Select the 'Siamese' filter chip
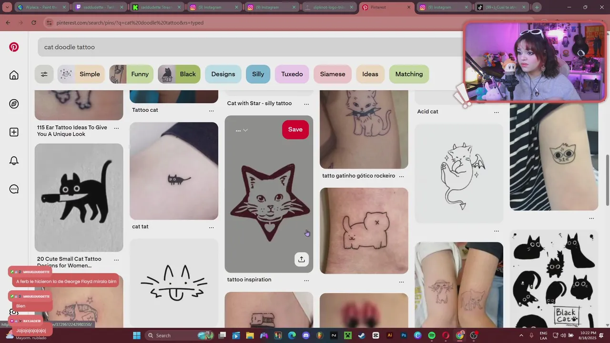Image resolution: width=610 pixels, height=343 pixels. pos(333,74)
